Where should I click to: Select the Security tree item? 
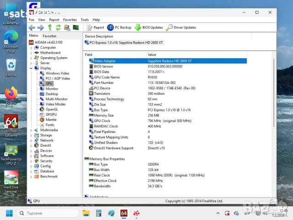click(x=46, y=161)
